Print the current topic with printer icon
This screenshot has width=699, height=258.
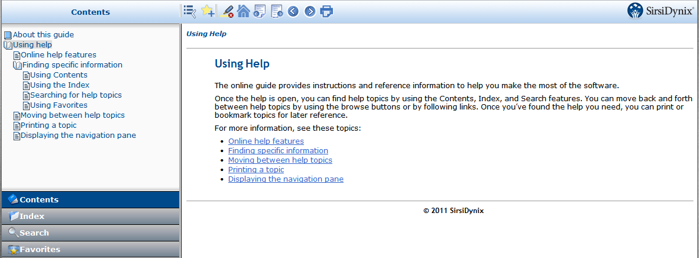click(326, 11)
